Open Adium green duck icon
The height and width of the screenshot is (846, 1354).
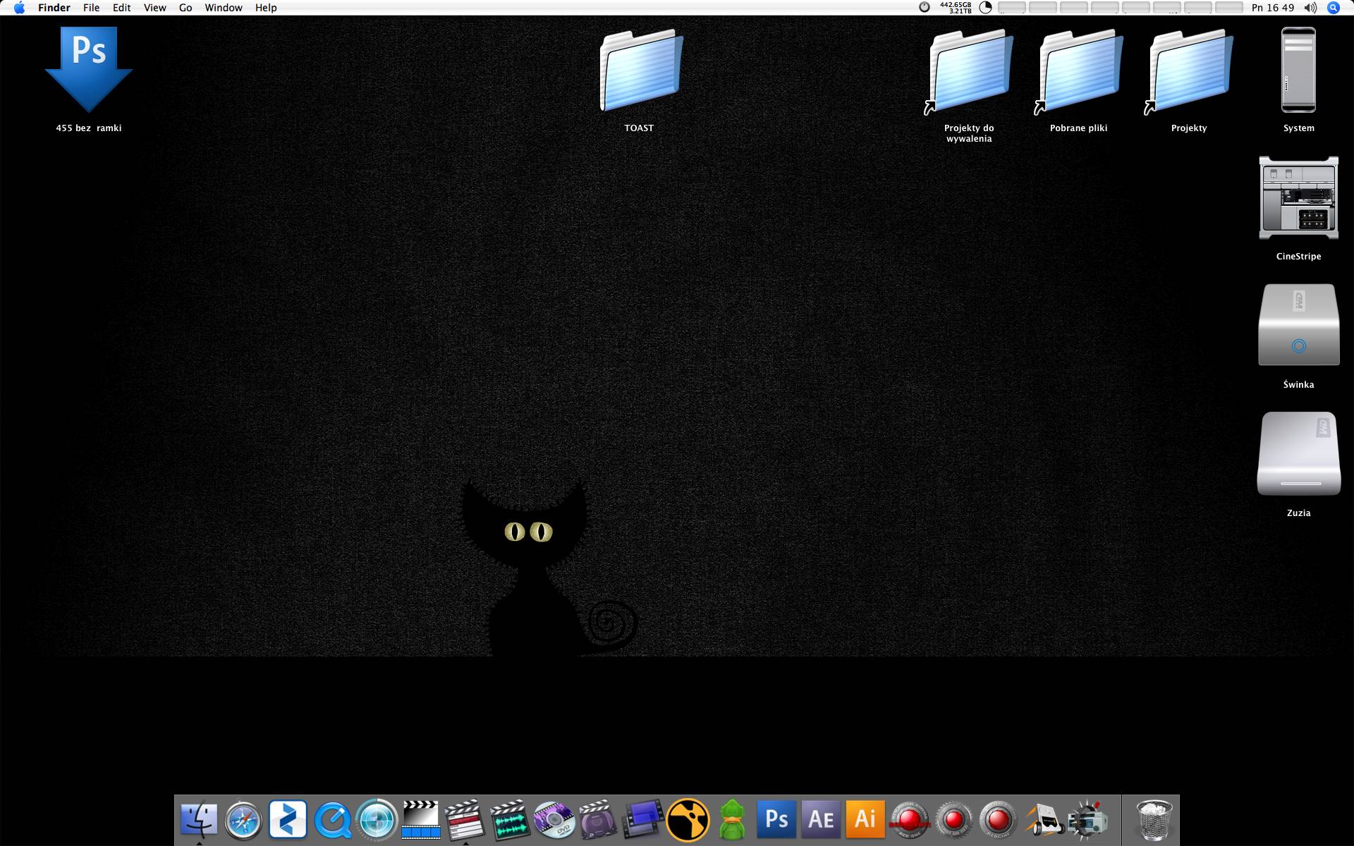(732, 820)
